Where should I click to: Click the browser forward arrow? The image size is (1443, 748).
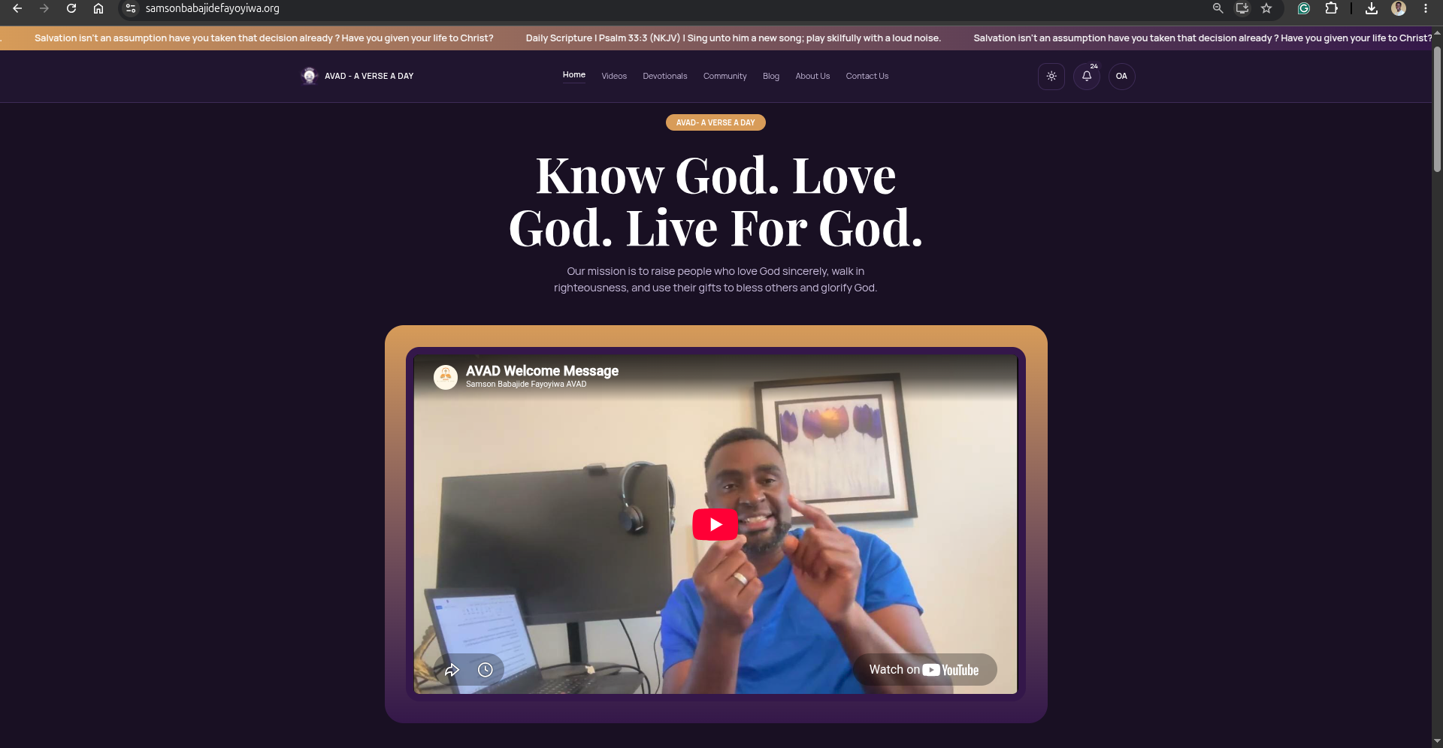(44, 8)
